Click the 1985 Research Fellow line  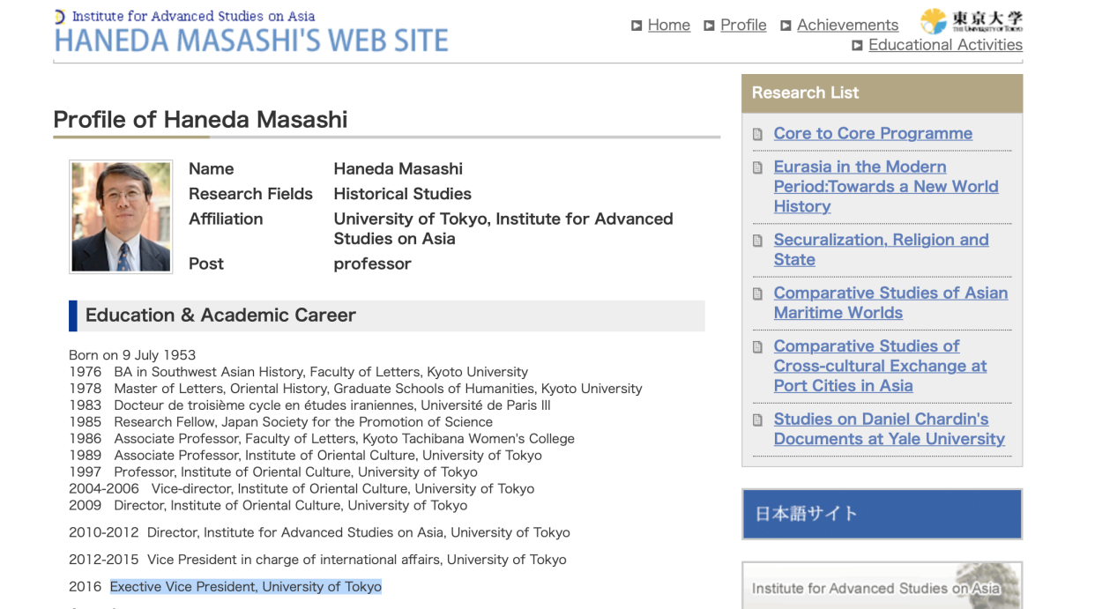(281, 422)
